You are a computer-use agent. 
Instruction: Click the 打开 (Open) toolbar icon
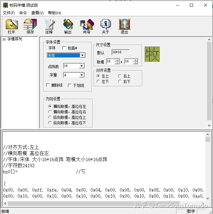tap(12, 26)
